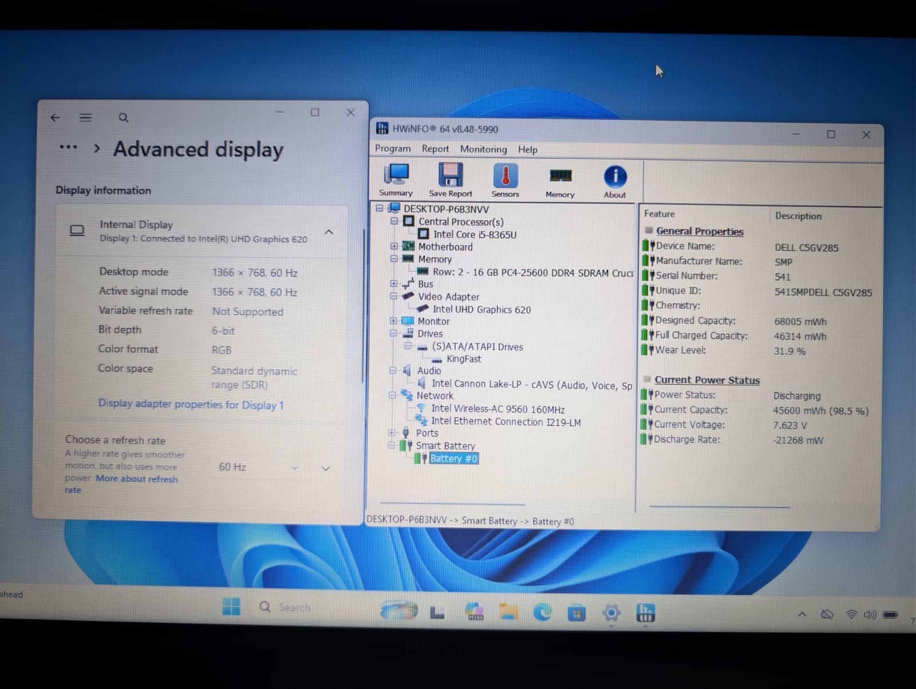Expand the Choose a refresh rate section

(x=326, y=468)
